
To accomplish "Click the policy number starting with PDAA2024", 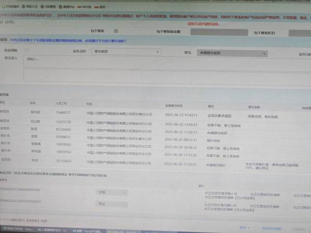I will (20, 201).
